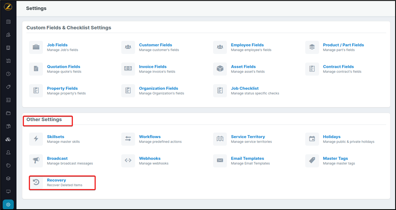The height and width of the screenshot is (210, 396).
Task: Open the clock icon in the sidebar
Action: click(8, 74)
